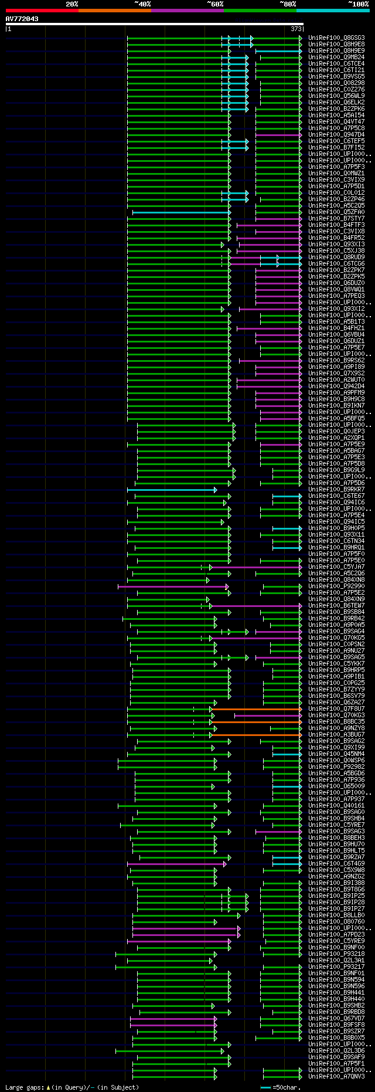Image resolution: width=375 pixels, height=1092 pixels.
Task: Select the UniRef100_B9H0P5 label
Action: [x=336, y=528]
